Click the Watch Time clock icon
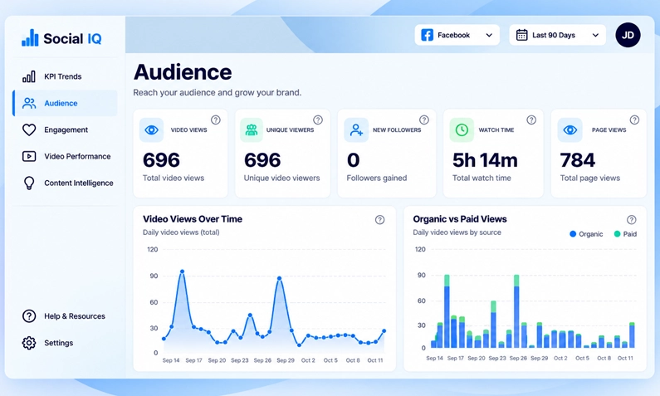Image resolution: width=660 pixels, height=396 pixels. [462, 130]
